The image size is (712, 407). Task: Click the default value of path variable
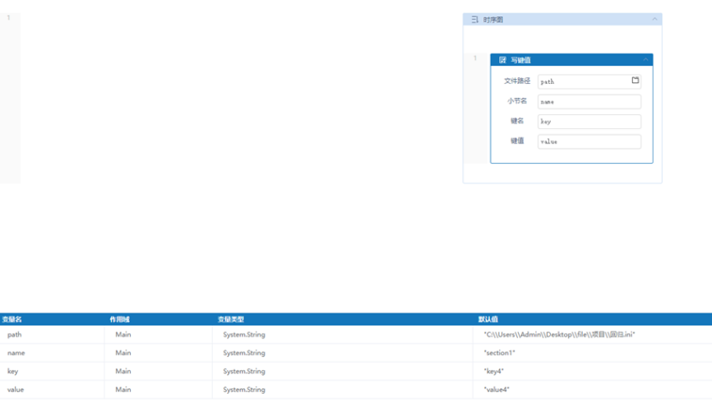click(559, 335)
